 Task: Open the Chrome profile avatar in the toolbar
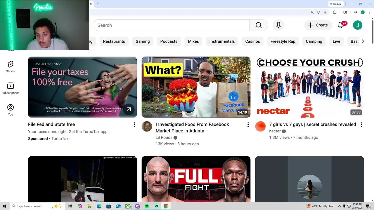tap(363, 12)
